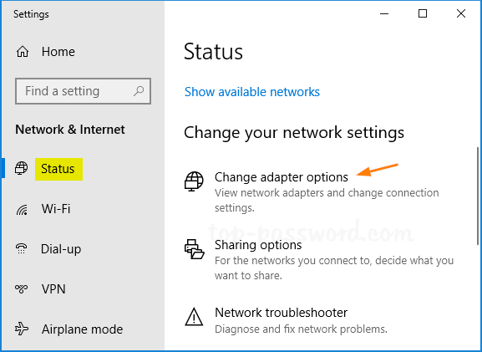Open Show available networks link
The width and height of the screenshot is (482, 352).
click(x=252, y=92)
